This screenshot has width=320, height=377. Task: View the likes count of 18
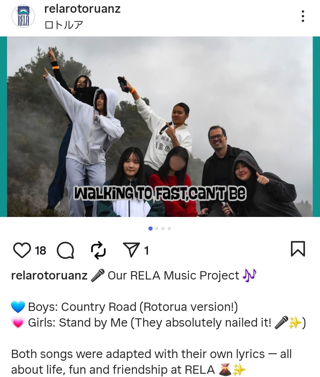coord(40,251)
